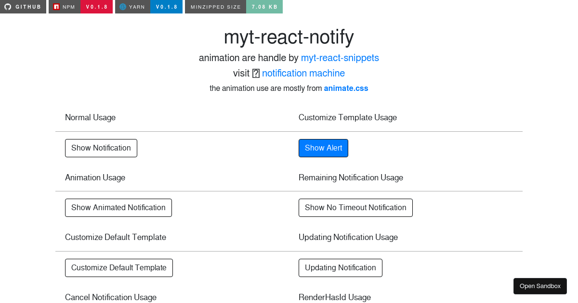Open the animate.css link
Viewport: 578px width, 303px height.
(346, 88)
